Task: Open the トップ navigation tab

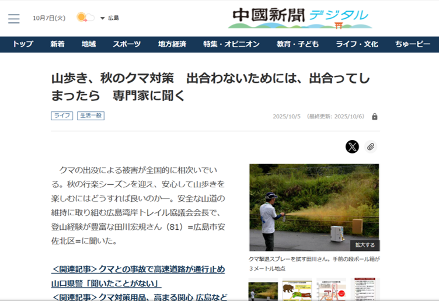Action: pos(23,44)
